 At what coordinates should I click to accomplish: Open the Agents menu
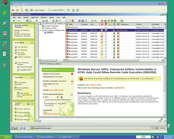[52, 17]
